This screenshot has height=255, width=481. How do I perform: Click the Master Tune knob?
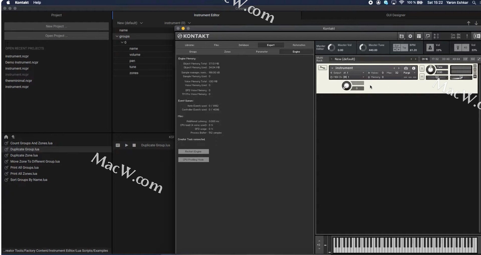[x=363, y=47]
